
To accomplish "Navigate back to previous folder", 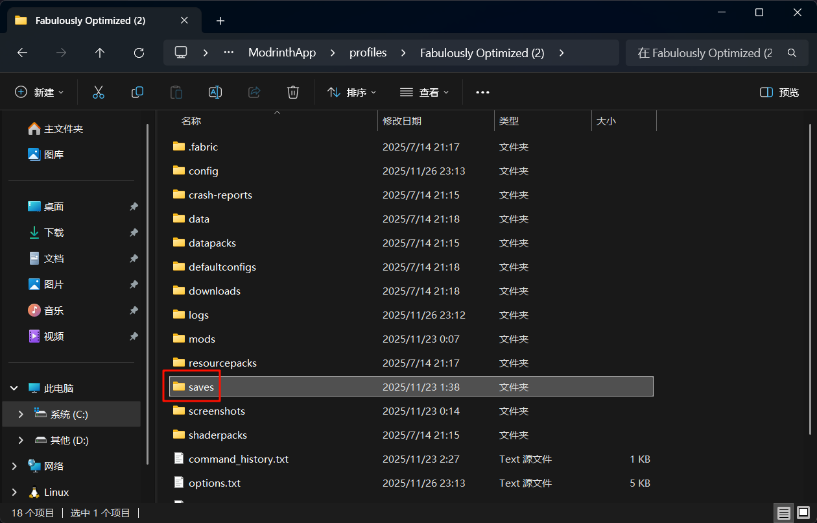I will coord(22,53).
